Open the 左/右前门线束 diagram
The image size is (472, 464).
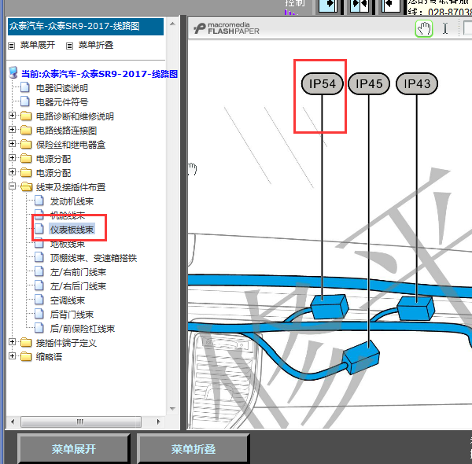point(78,272)
